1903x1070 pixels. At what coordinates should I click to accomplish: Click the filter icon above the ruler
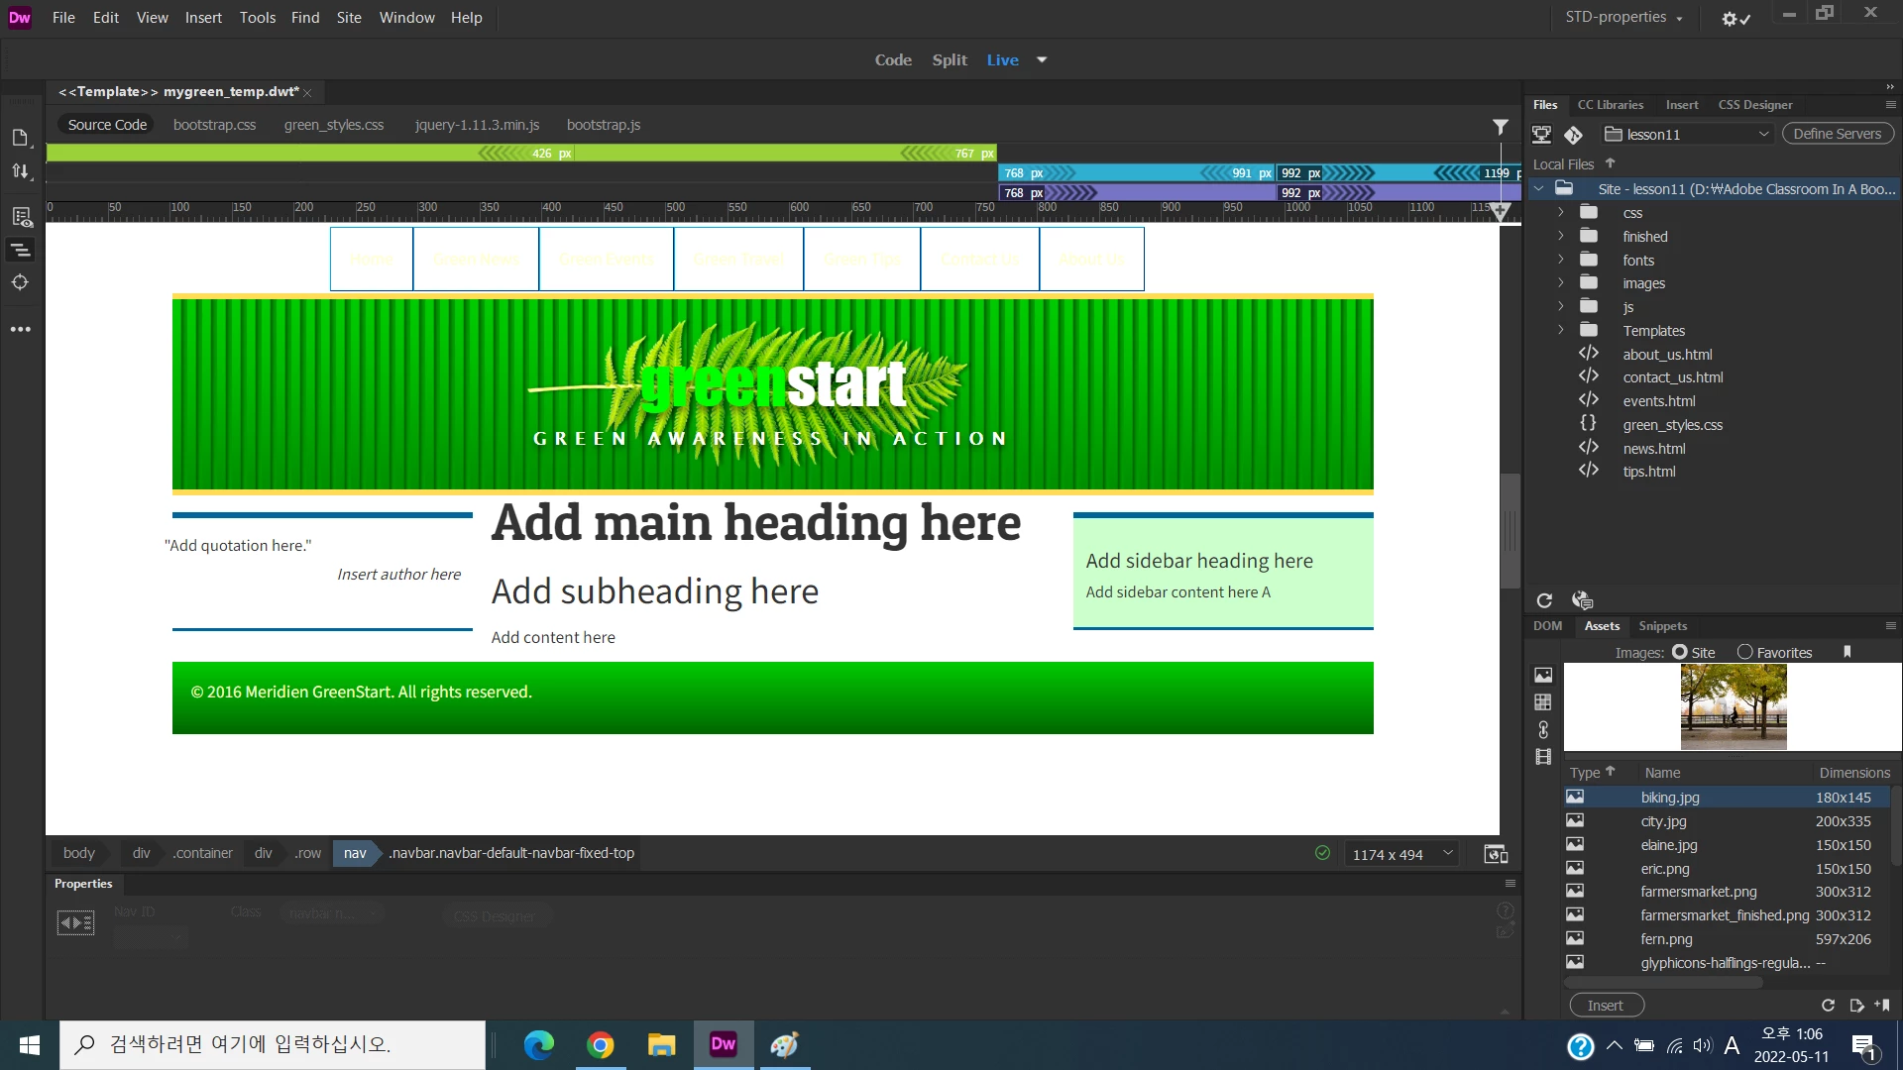(x=1501, y=127)
